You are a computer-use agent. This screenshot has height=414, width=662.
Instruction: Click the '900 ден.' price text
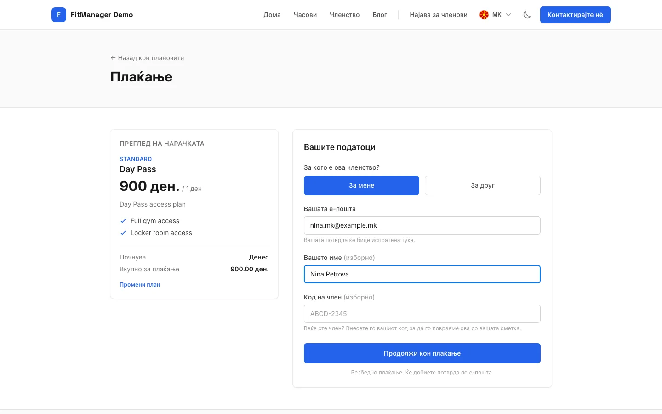tap(149, 186)
